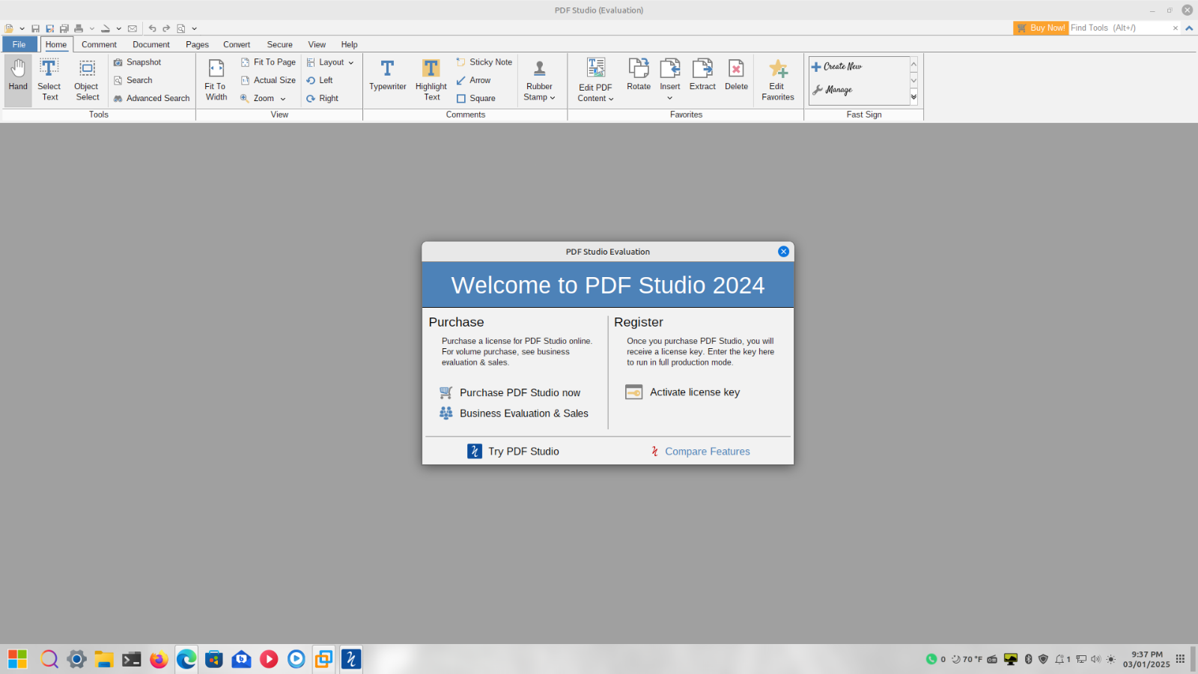Click Business Evaluation & Sales

pyautogui.click(x=514, y=413)
